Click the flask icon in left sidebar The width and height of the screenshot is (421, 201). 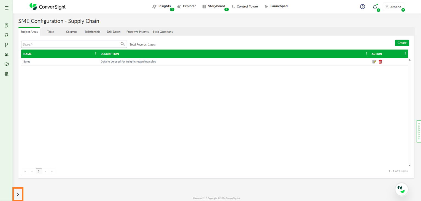pyautogui.click(x=7, y=35)
